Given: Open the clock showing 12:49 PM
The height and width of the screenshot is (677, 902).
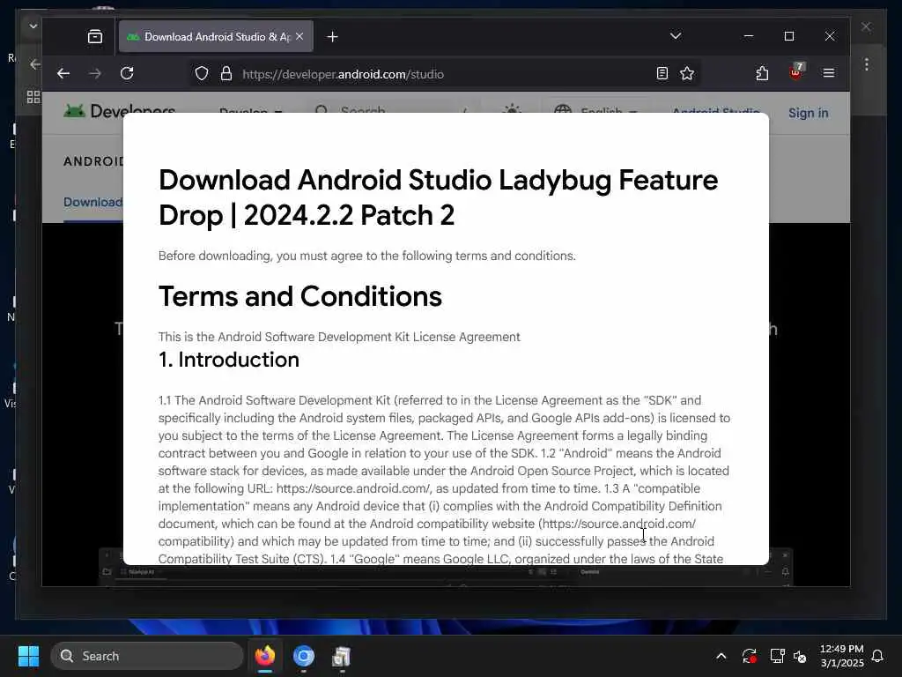Looking at the screenshot, I should click(x=841, y=656).
